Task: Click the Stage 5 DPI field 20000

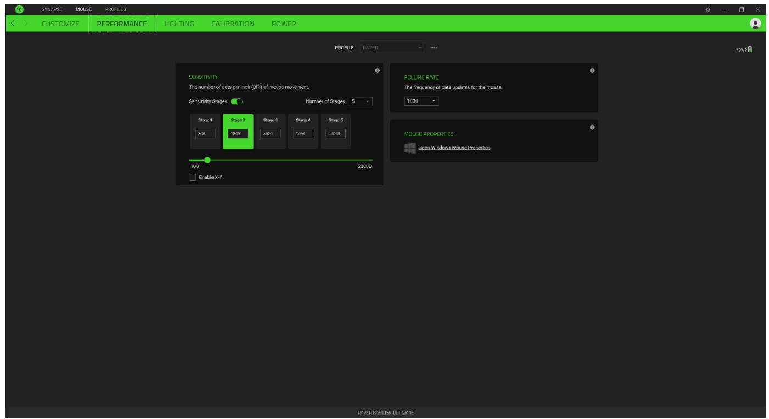Action: 335,133
